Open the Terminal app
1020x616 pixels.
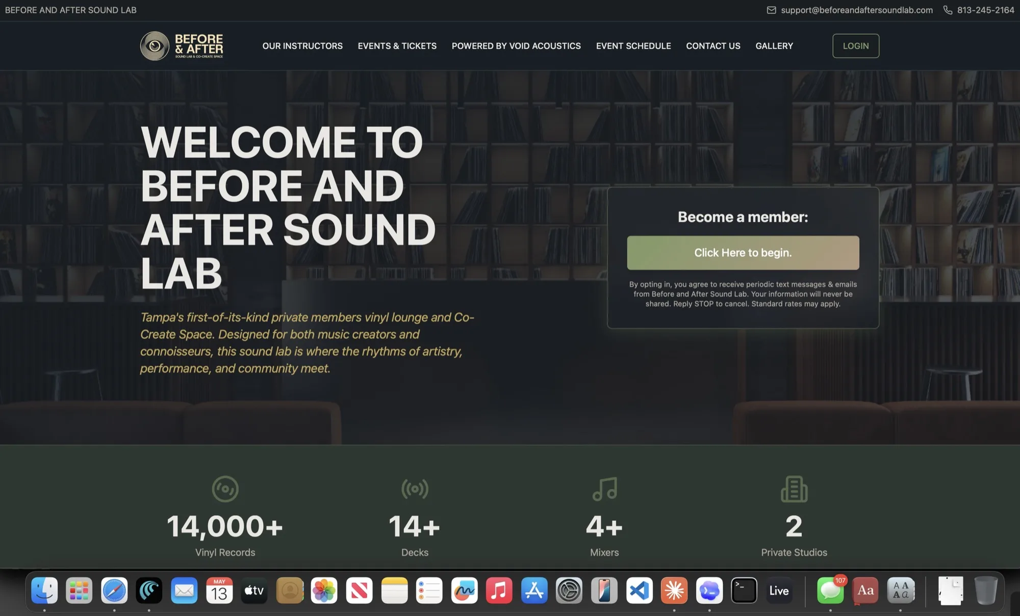click(x=744, y=591)
